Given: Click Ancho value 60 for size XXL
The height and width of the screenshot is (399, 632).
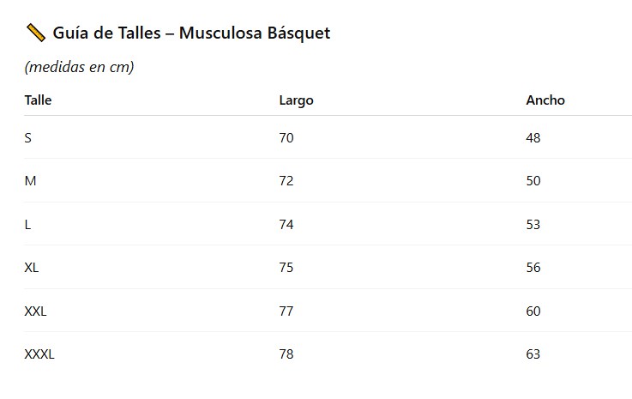Looking at the screenshot, I should (533, 311).
